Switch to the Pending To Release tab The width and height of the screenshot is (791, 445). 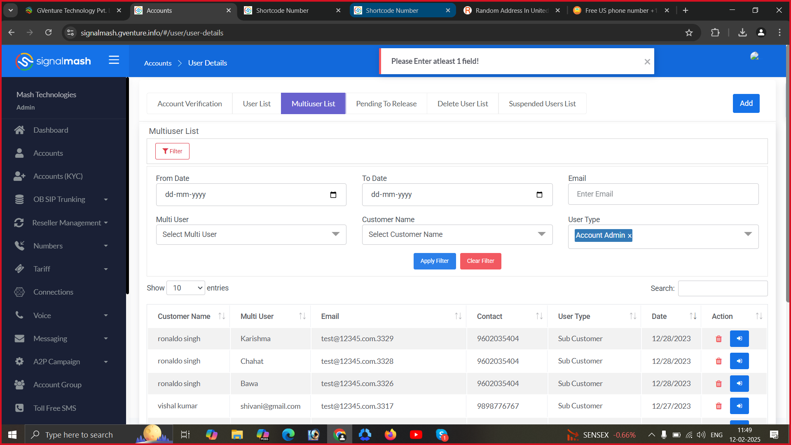pyautogui.click(x=386, y=104)
